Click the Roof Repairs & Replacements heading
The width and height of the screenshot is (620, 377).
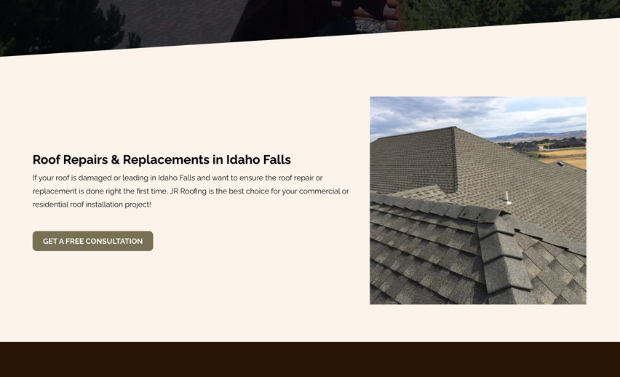162,159
